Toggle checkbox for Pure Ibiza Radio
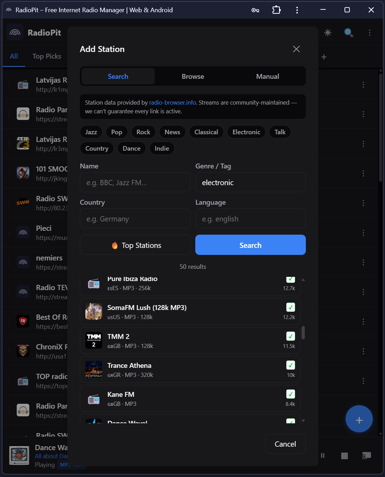 (x=290, y=279)
